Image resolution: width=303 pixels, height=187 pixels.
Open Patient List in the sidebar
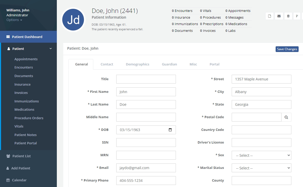(x=21, y=156)
